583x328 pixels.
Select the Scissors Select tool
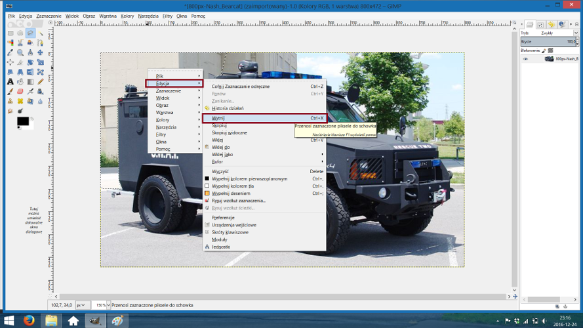pyautogui.click(x=20, y=43)
